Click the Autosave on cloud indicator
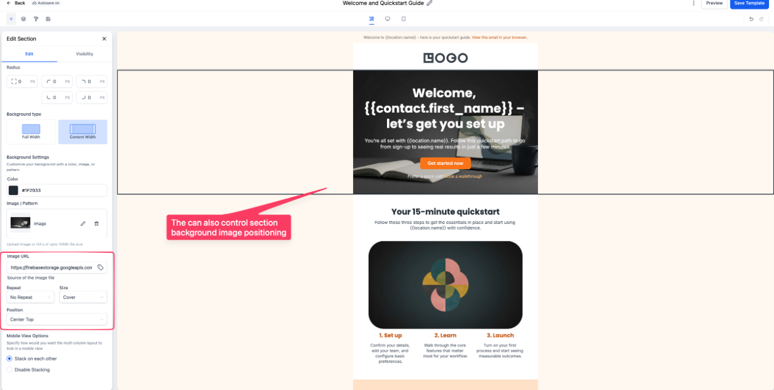Screen dimensions: 774x390 click(46, 3)
